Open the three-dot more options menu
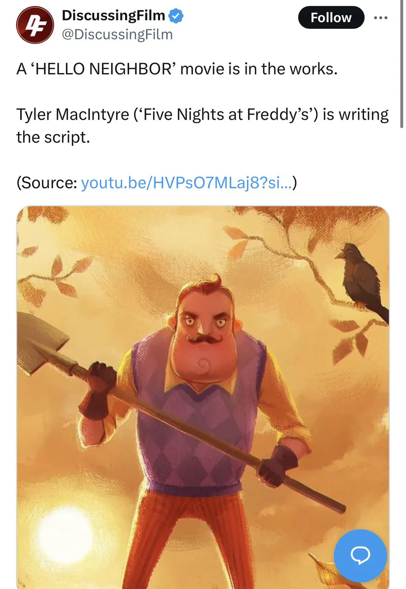 [381, 18]
